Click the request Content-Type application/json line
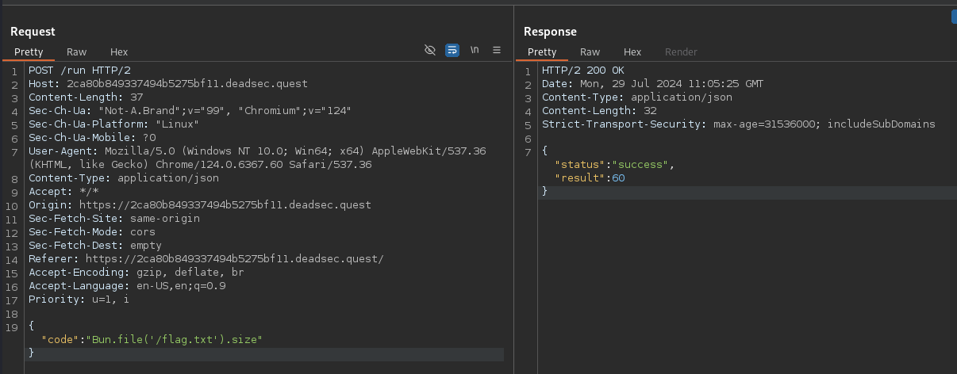Image resolution: width=957 pixels, height=374 pixels. click(x=124, y=177)
